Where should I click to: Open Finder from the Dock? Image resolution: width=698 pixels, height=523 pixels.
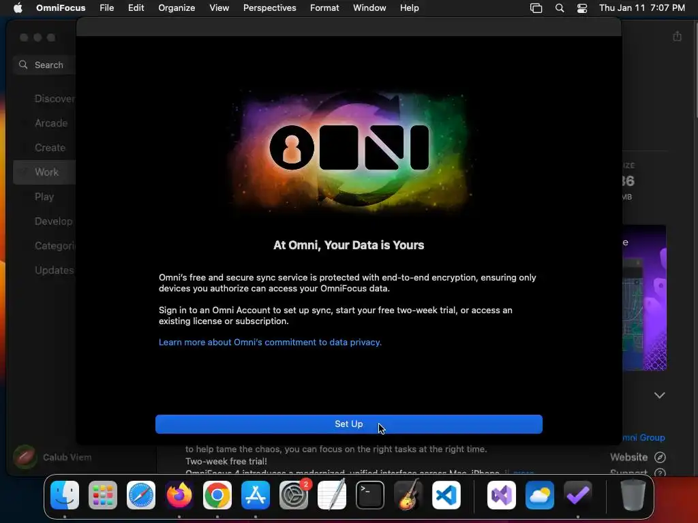pyautogui.click(x=65, y=495)
